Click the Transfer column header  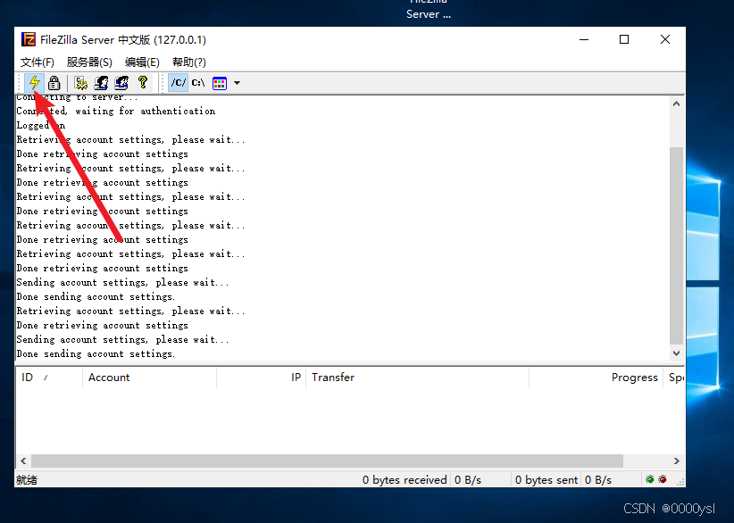pyautogui.click(x=417, y=378)
